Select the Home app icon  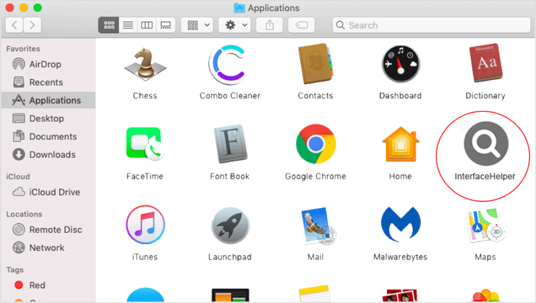400,144
